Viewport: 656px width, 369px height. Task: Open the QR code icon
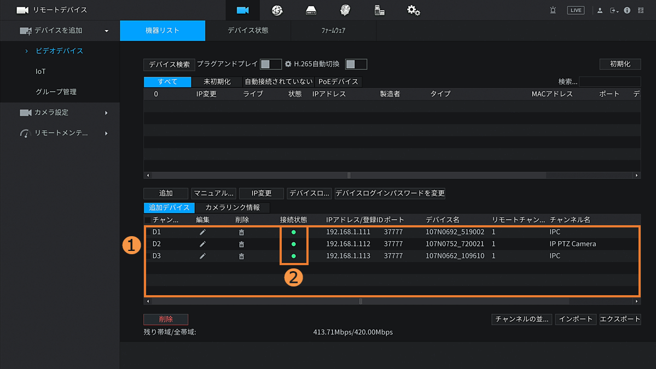tap(641, 10)
